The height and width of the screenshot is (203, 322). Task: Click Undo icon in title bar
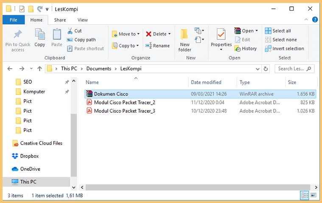[39, 9]
